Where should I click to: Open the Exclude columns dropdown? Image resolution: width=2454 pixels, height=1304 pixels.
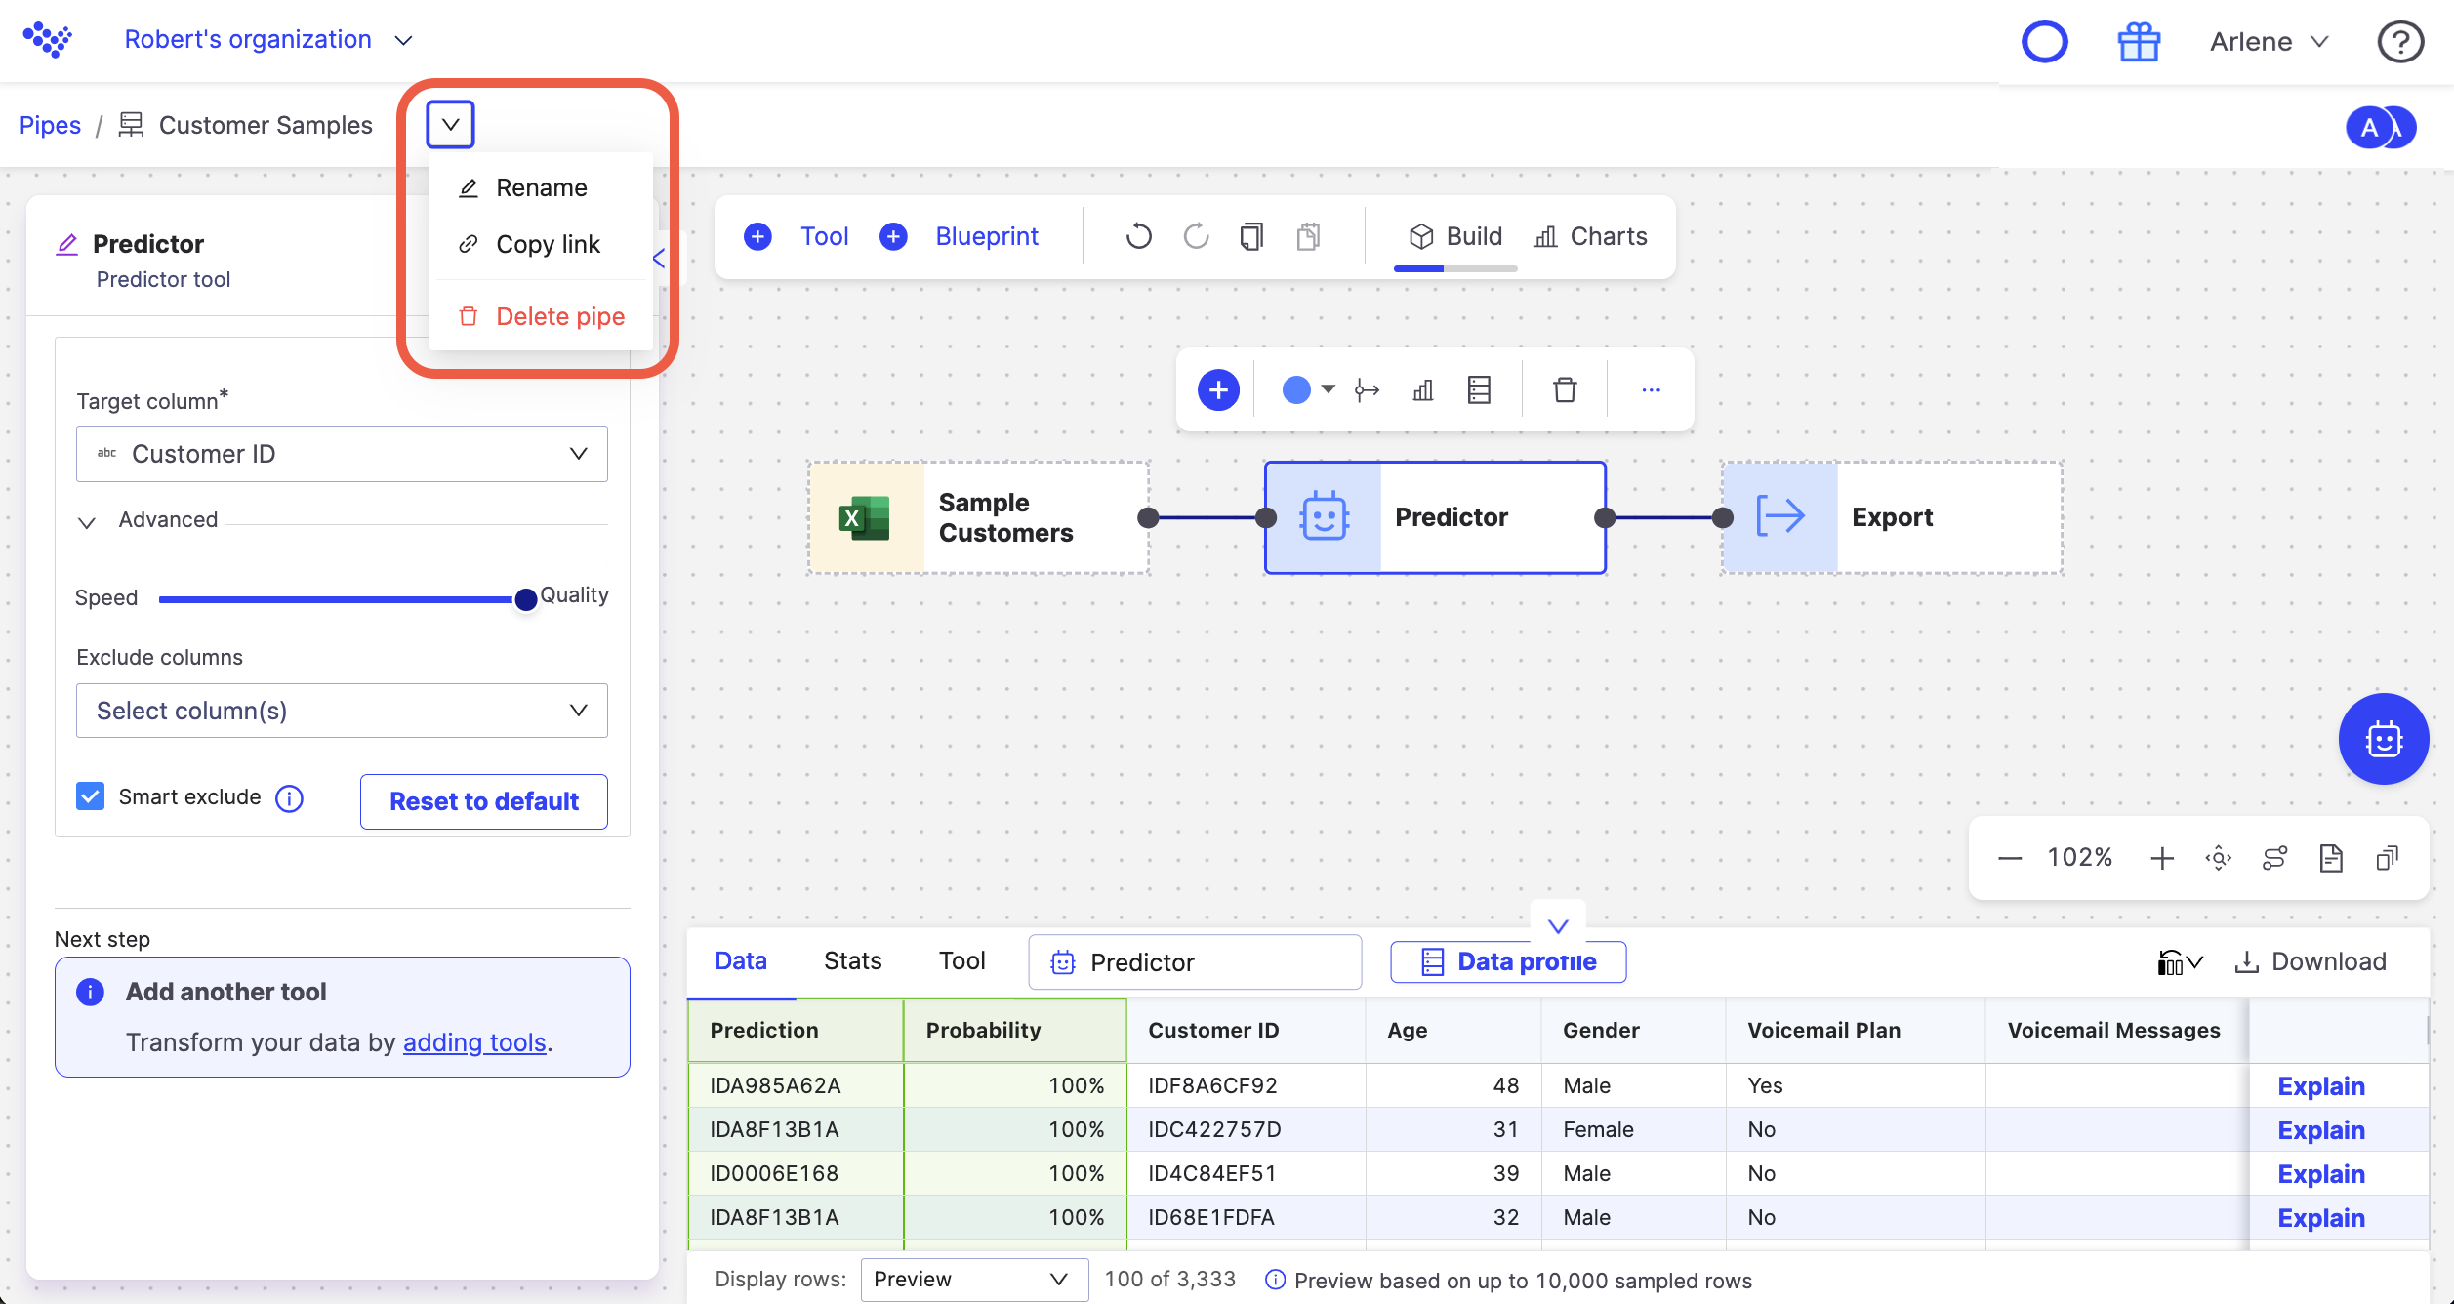point(343,709)
